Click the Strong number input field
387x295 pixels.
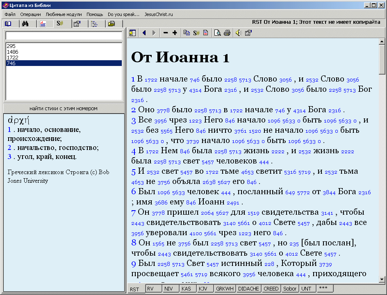pyautogui.click(x=64, y=36)
